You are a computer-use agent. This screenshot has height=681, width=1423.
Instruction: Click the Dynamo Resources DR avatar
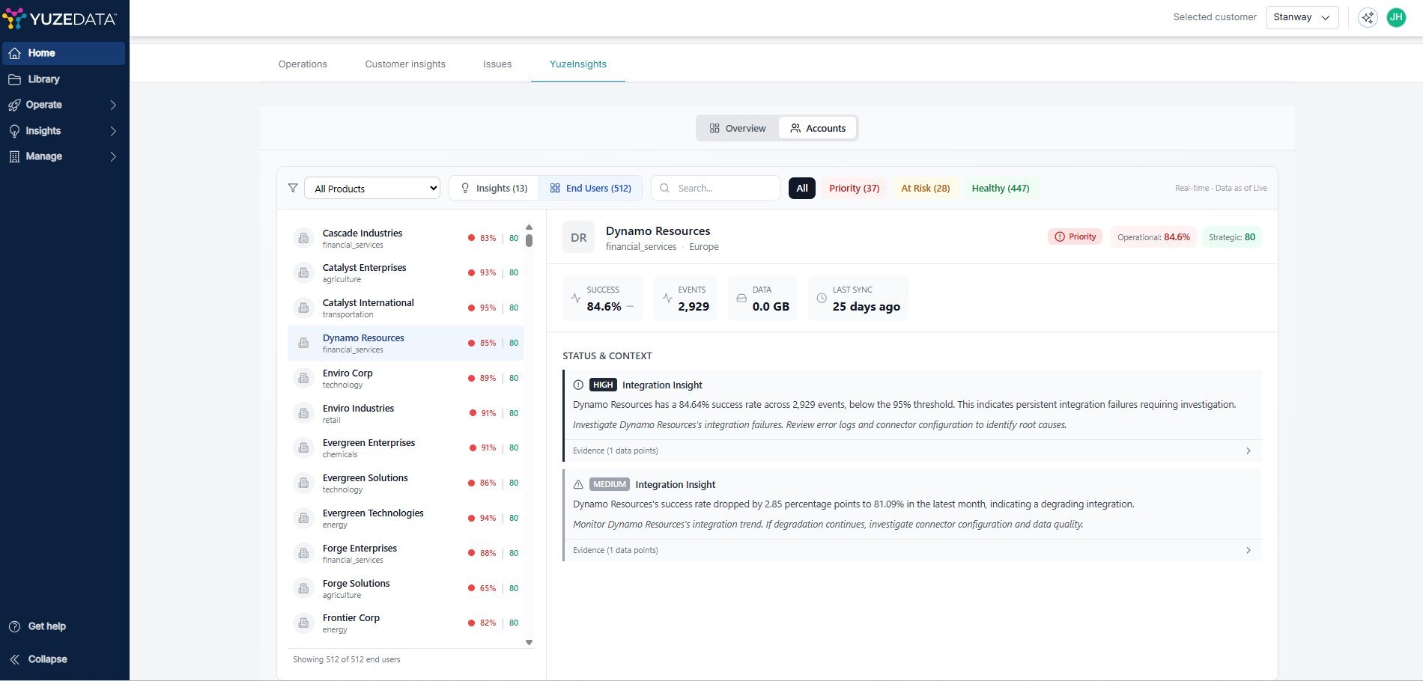pos(578,237)
